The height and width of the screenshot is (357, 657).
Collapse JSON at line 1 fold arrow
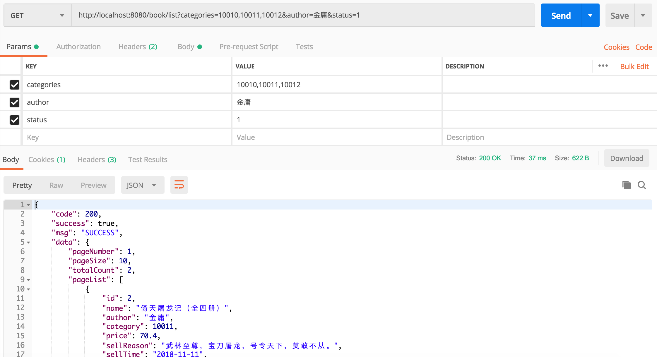(x=28, y=205)
